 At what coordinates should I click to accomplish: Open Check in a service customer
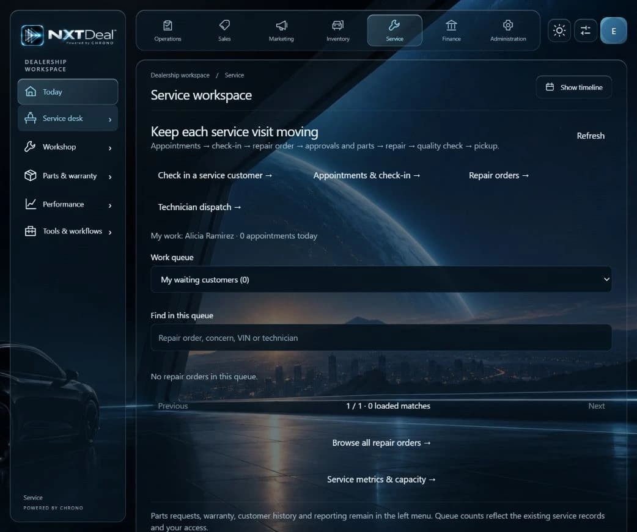(x=215, y=175)
